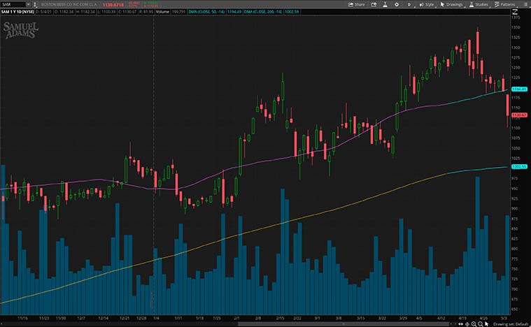Open chart settings via the gear icon
The height and width of the screenshot is (327, 531).
click(397, 4)
